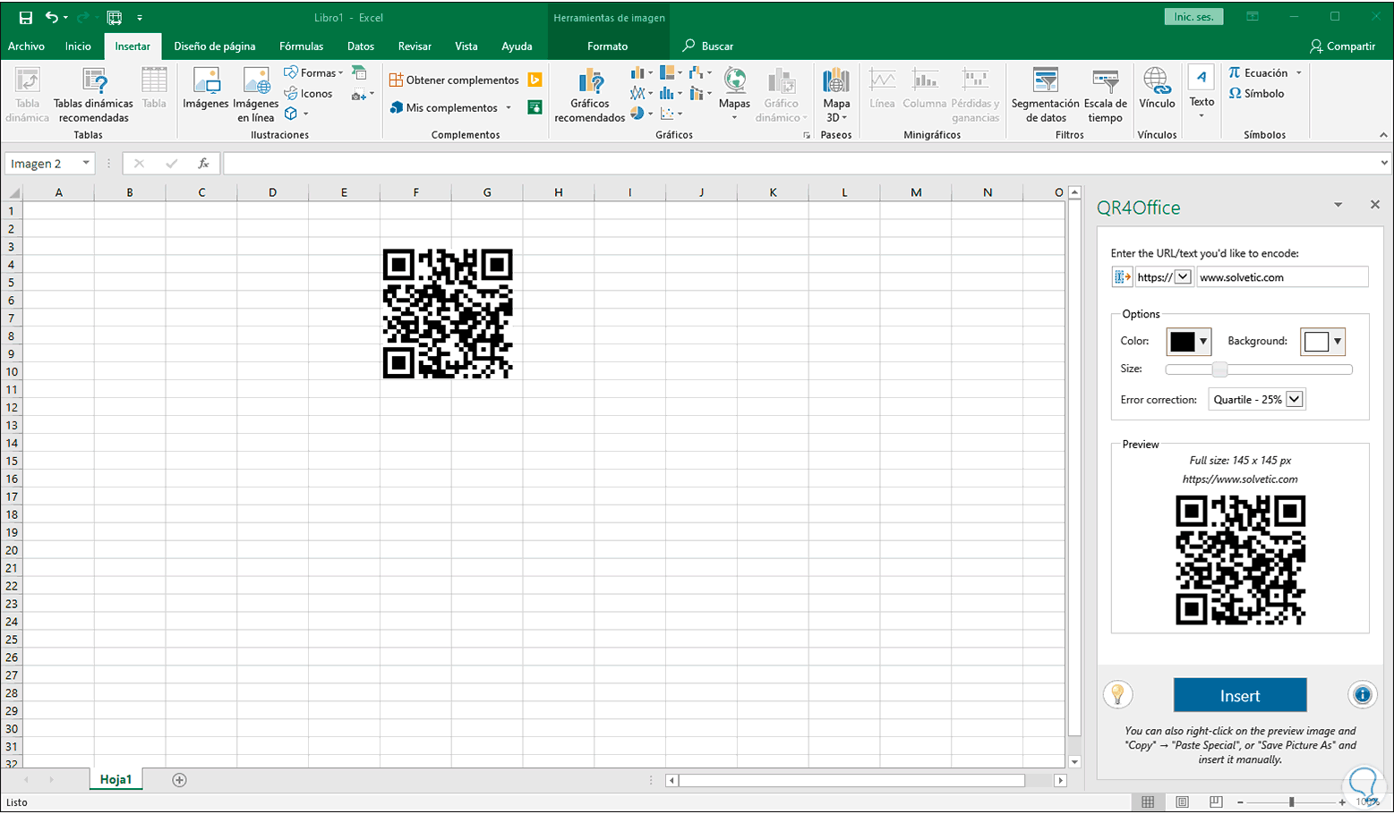The width and height of the screenshot is (1394, 814).
Task: Select the QR code image on the sheet
Action: click(448, 314)
